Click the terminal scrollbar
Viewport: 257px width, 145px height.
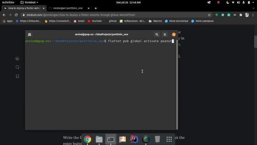click(177, 85)
